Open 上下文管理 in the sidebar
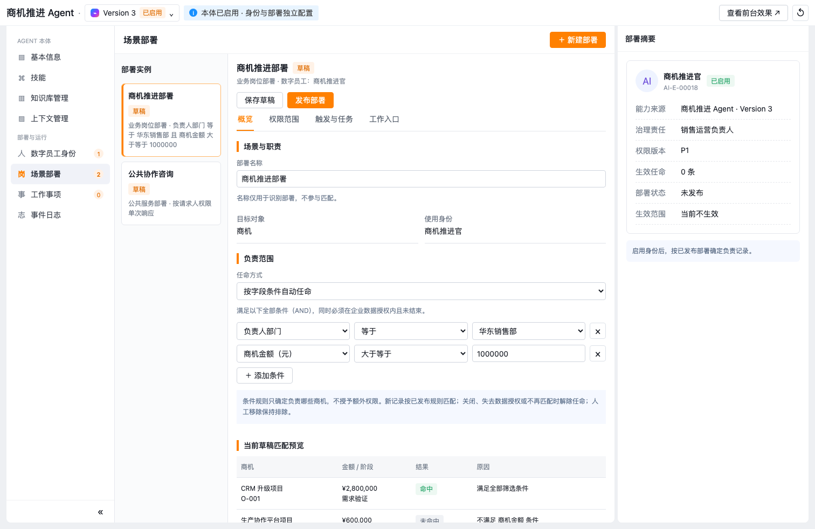 tap(60, 119)
